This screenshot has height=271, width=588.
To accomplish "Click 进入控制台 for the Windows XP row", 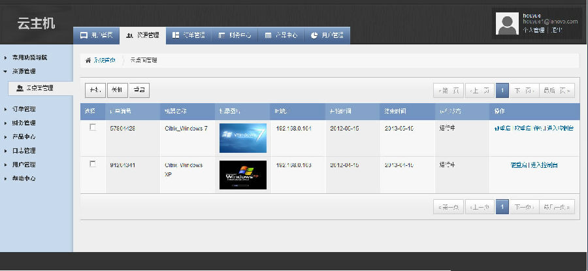I will [544, 165].
